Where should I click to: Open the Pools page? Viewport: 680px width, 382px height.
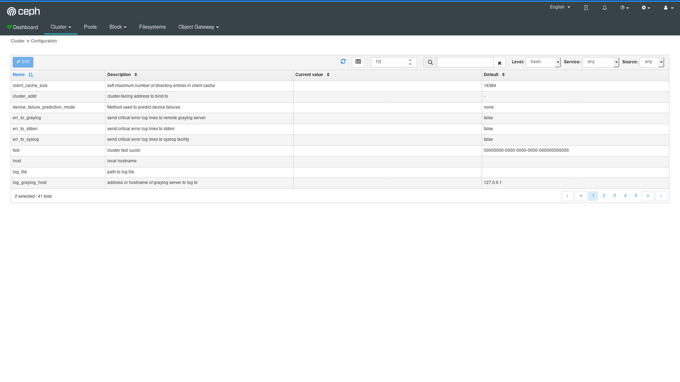(90, 27)
